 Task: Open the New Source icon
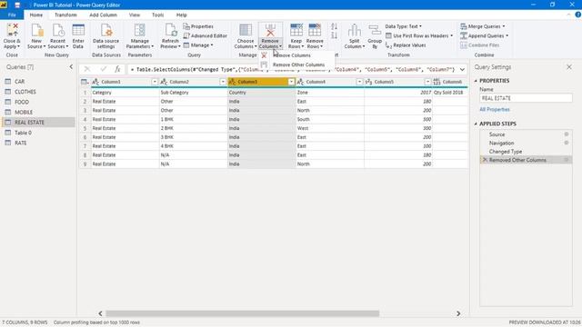pos(36,30)
